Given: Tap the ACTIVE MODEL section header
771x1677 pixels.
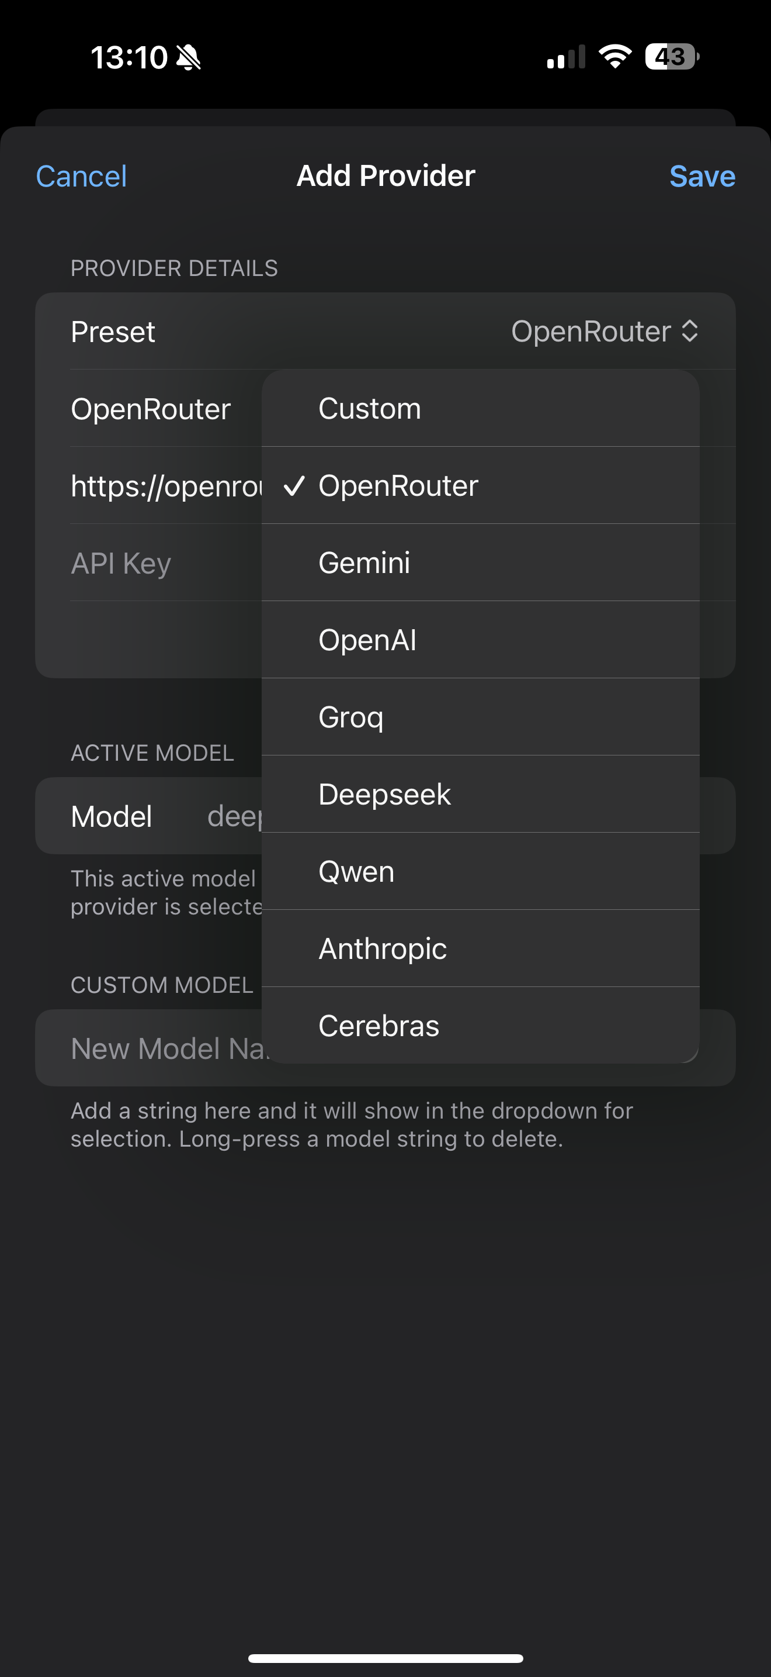Looking at the screenshot, I should pos(152,753).
